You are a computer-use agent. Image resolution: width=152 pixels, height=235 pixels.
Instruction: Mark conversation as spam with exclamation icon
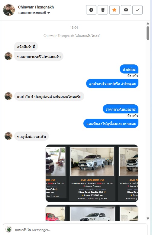click(91, 10)
